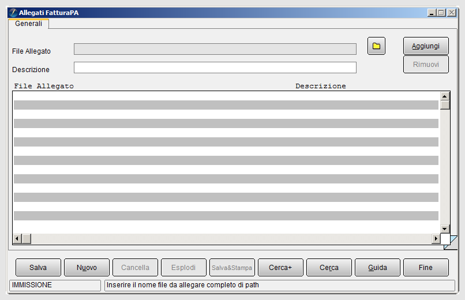Maximize the Allegati FatturaPA window
The height and width of the screenshot is (300, 465).
pos(441,13)
